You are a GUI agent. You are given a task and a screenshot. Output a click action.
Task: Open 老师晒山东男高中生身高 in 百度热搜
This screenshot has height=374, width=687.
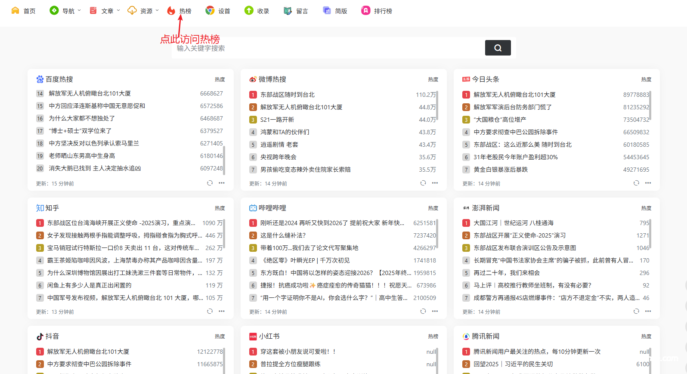(x=82, y=156)
